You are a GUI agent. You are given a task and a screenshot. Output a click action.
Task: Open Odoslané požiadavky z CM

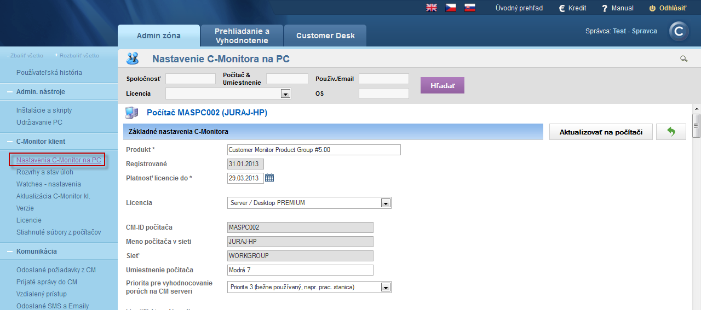click(x=56, y=270)
